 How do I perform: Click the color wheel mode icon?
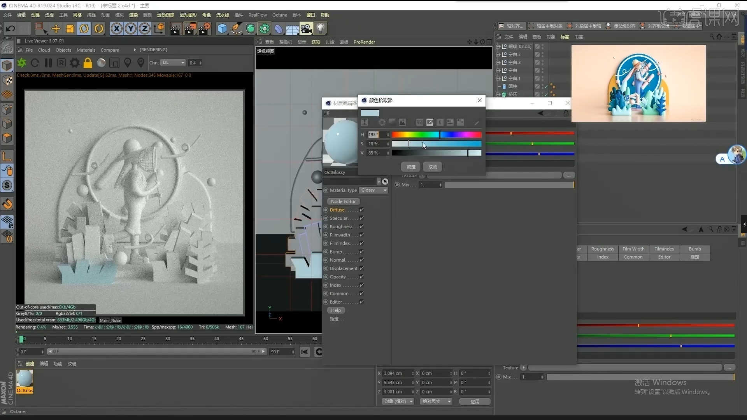click(382, 122)
